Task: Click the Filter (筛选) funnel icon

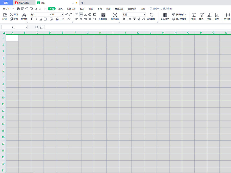Action: pos(202,15)
